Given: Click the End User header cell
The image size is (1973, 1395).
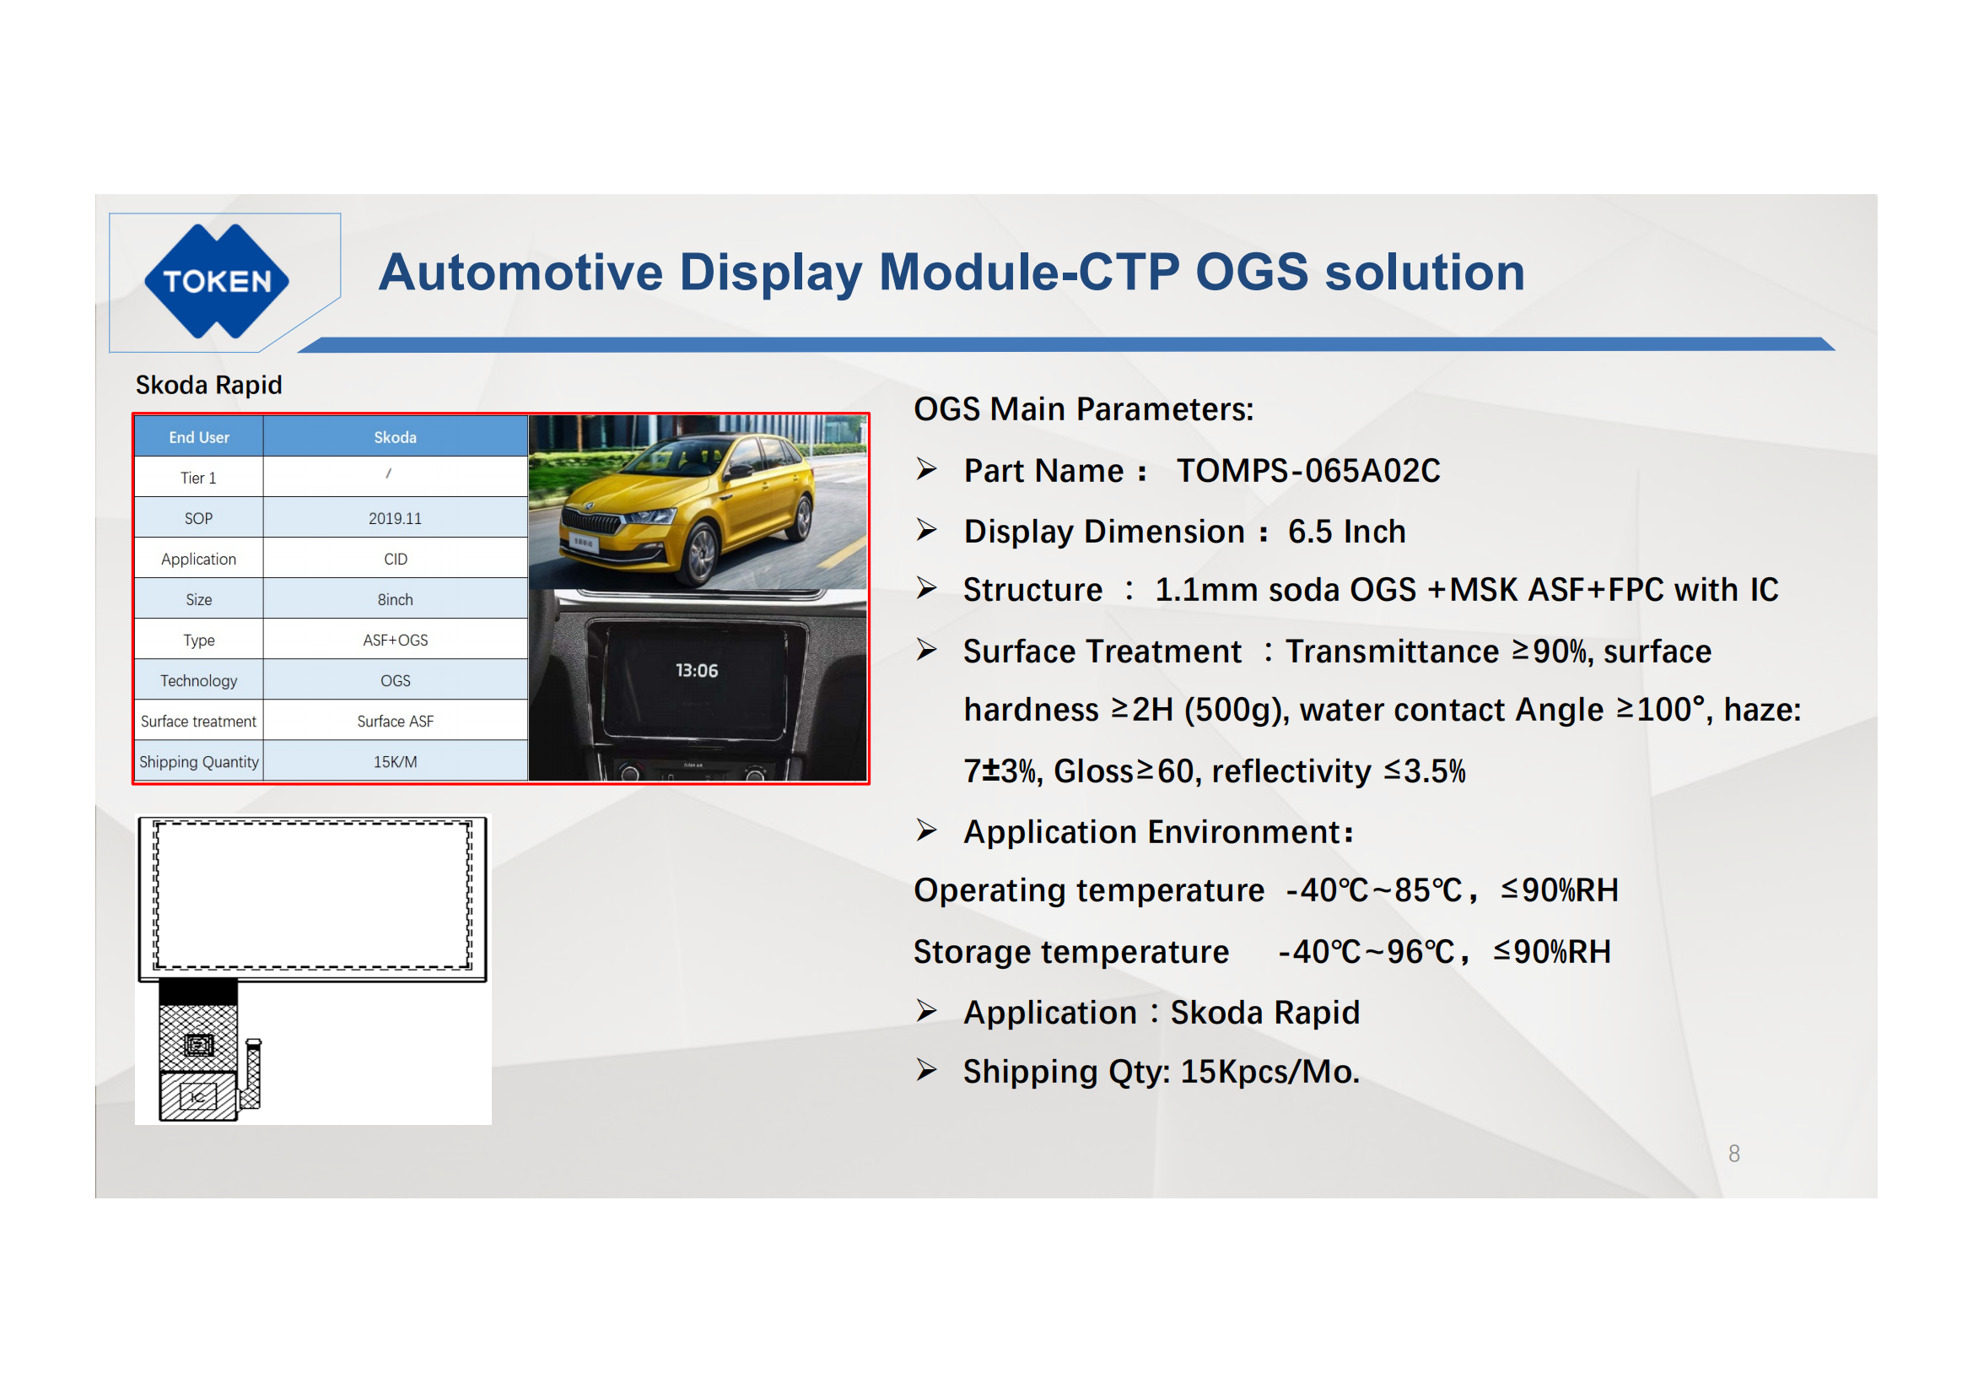Looking at the screenshot, I should click(x=198, y=436).
